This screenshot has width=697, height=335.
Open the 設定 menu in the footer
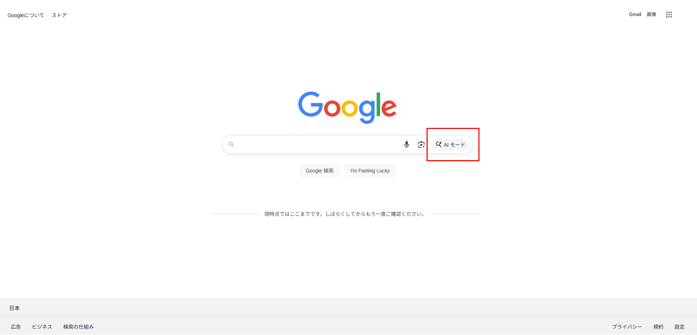(680, 327)
